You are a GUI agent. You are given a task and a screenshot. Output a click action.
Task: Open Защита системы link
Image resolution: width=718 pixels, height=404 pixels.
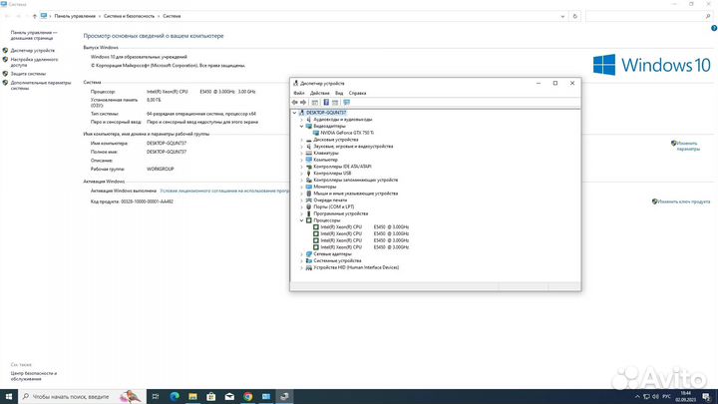pyautogui.click(x=28, y=73)
